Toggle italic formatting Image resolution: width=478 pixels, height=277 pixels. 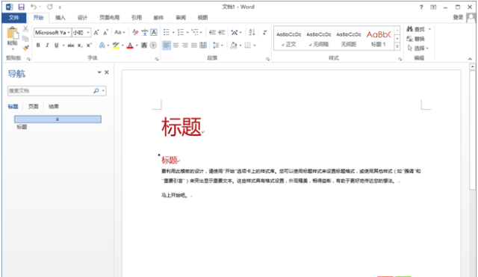(47, 46)
